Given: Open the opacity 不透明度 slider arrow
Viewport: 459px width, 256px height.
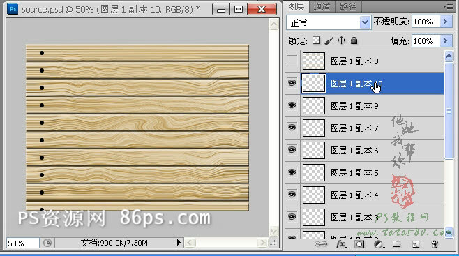Looking at the screenshot, I should coord(446,22).
